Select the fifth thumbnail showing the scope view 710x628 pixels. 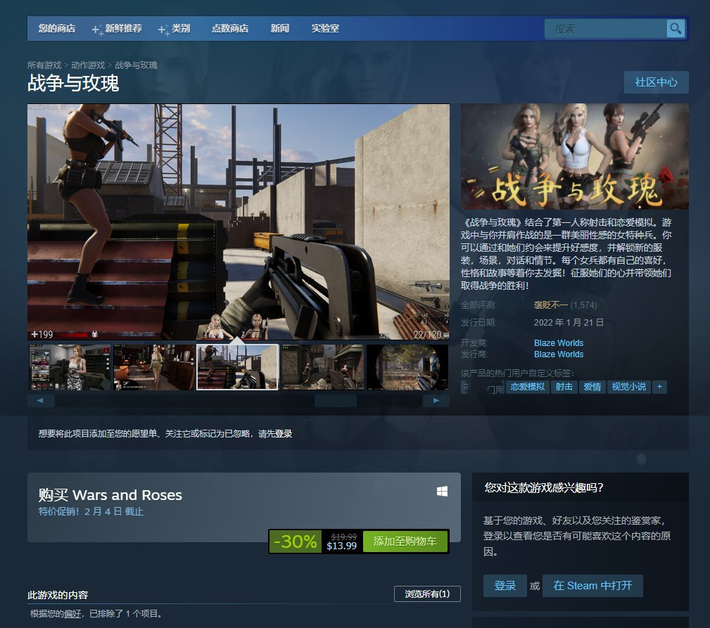tap(407, 367)
